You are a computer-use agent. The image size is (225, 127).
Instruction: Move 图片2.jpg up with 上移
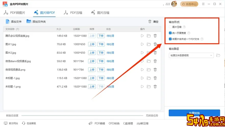(x=92, y=53)
